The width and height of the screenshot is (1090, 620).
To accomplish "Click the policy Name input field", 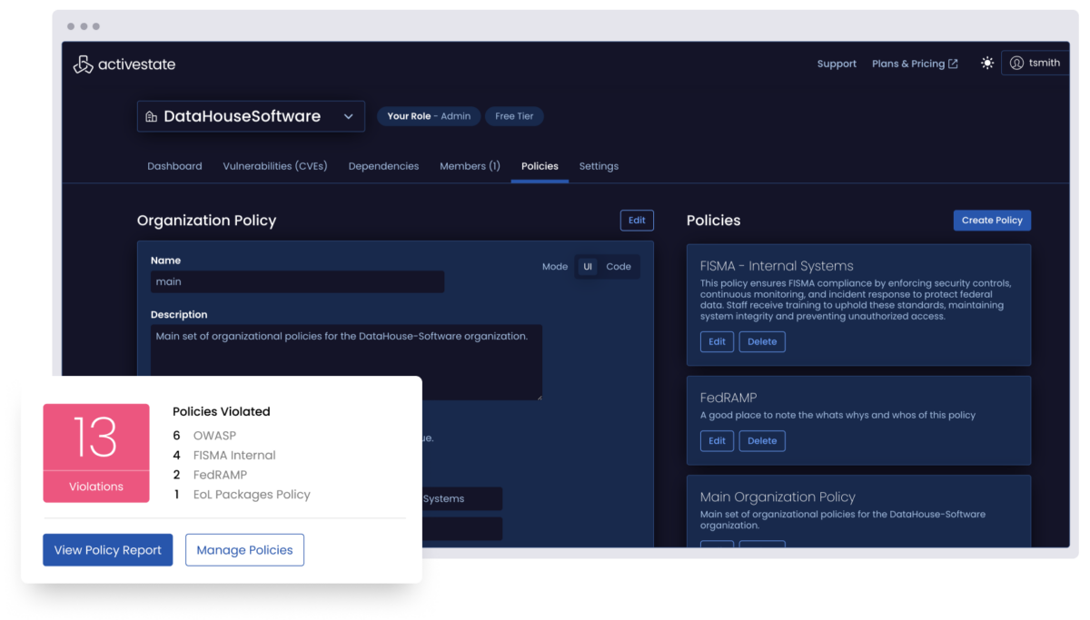I will (297, 282).
